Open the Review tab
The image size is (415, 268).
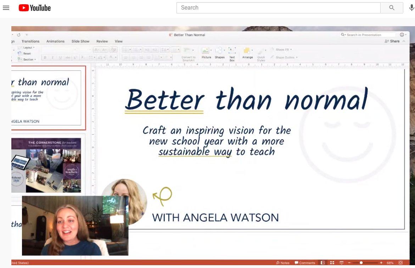pos(102,41)
